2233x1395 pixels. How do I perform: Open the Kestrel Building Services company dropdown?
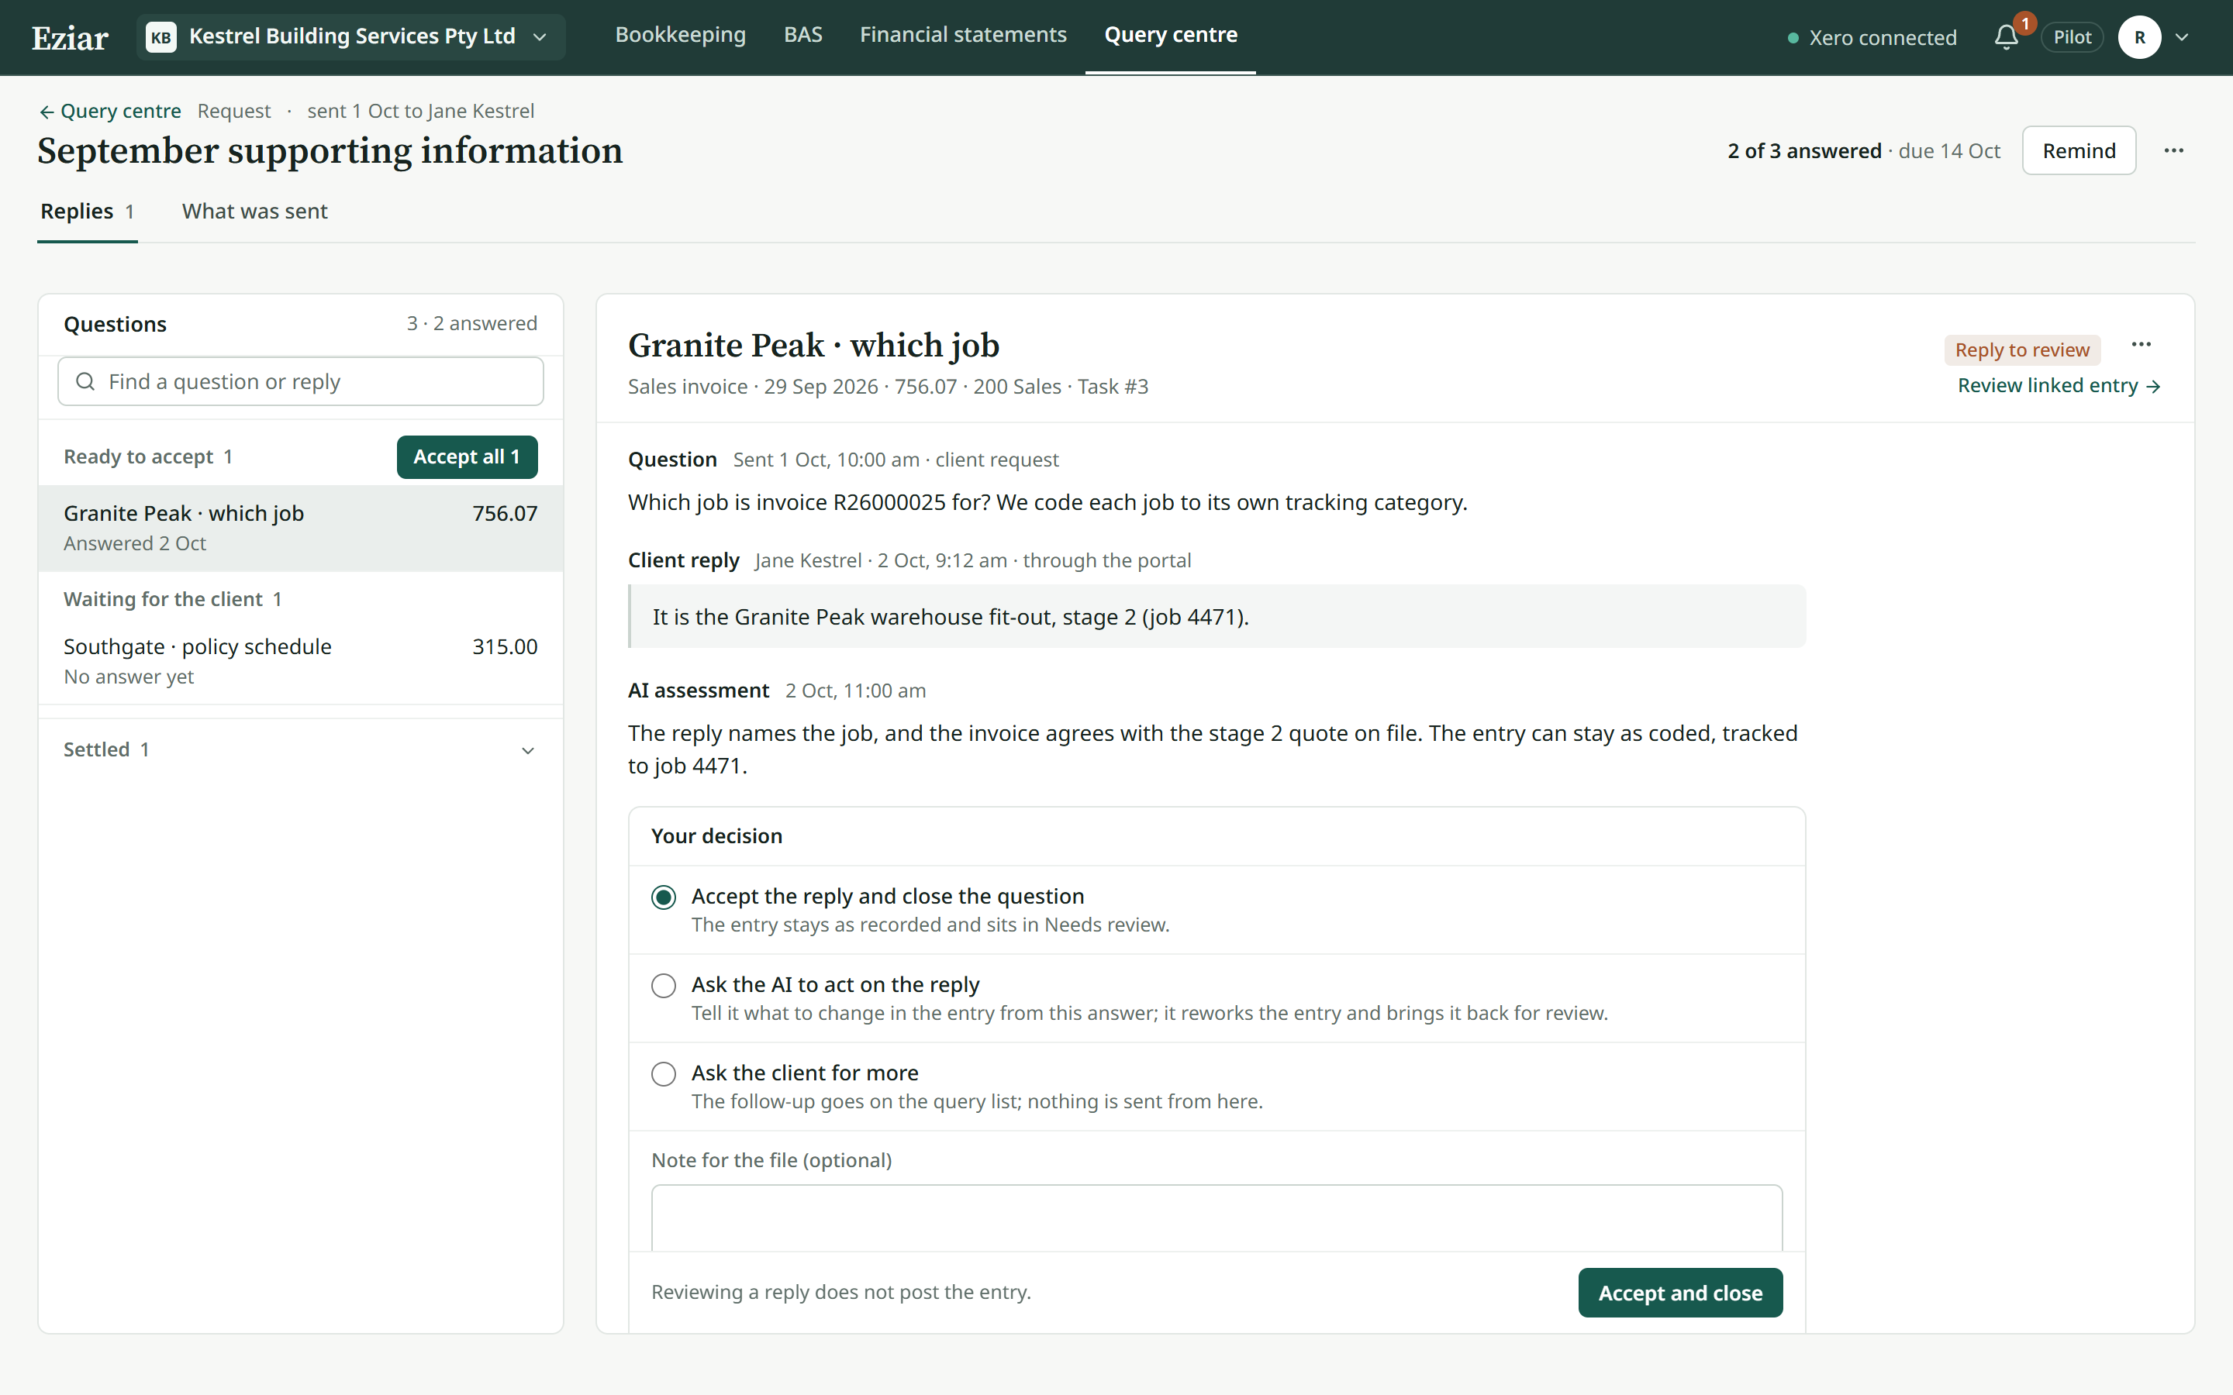(350, 37)
